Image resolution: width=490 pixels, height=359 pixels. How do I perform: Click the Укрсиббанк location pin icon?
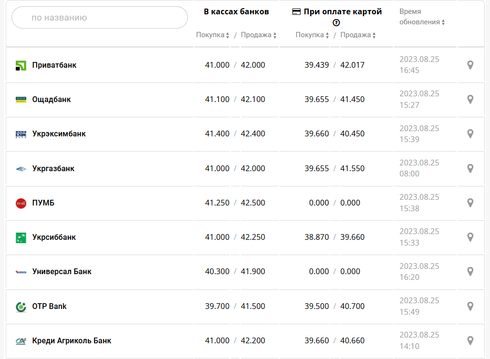pos(470,237)
